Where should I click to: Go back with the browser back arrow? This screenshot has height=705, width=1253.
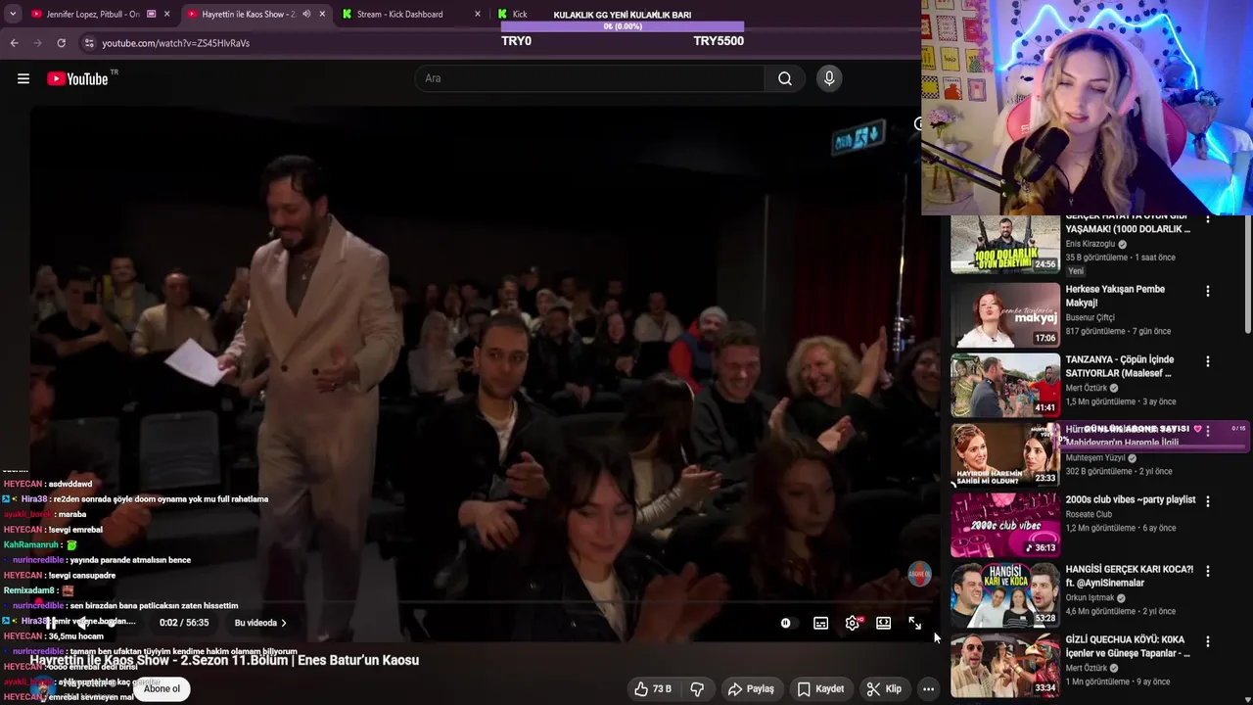point(14,43)
